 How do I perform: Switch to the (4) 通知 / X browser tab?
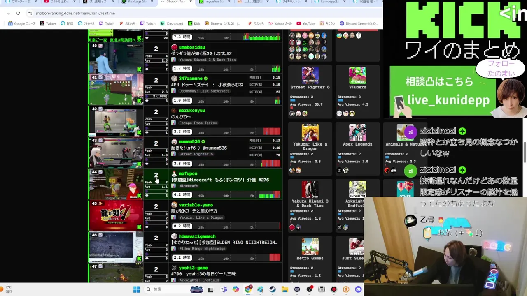99,2
